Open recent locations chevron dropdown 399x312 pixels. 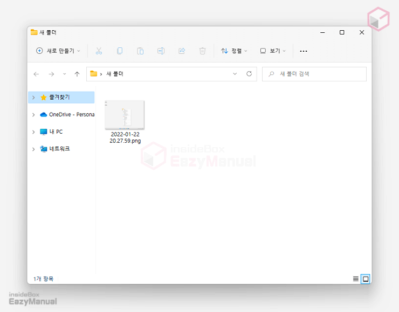64,74
